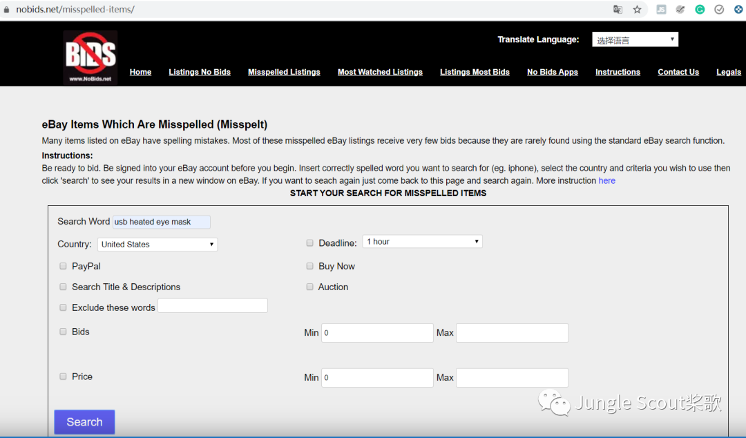Click the Bids Min input field
The image size is (746, 438).
coord(377,333)
